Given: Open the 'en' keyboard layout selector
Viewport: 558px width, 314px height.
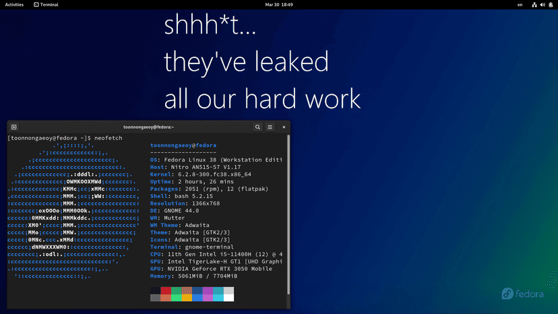Looking at the screenshot, I should coord(520,5).
